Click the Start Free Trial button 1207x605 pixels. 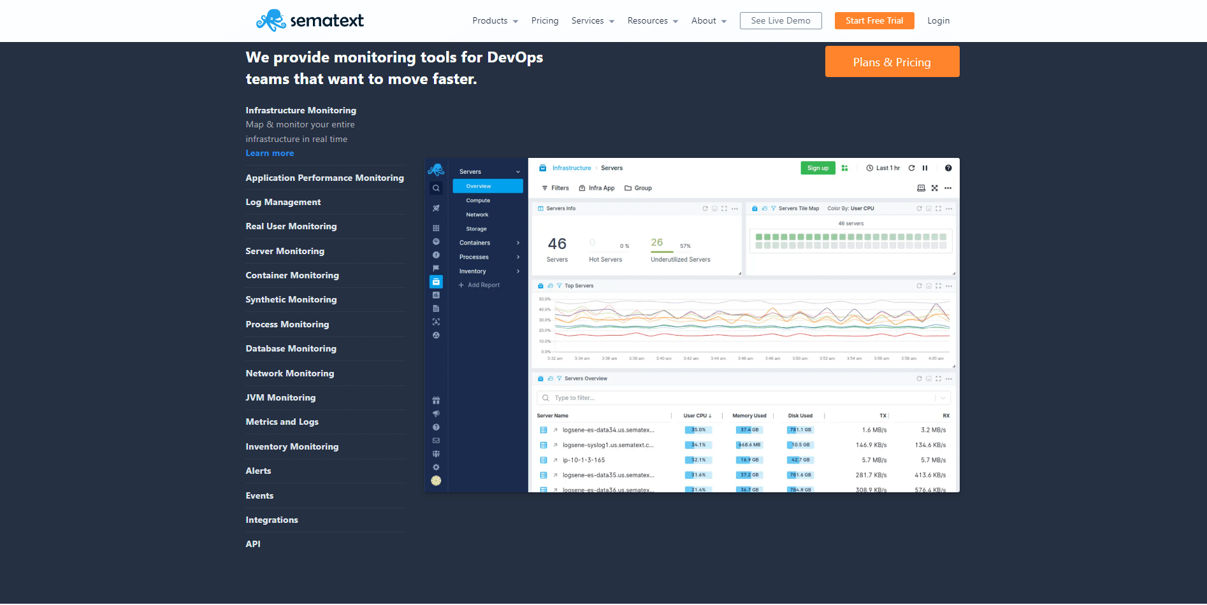coord(874,20)
